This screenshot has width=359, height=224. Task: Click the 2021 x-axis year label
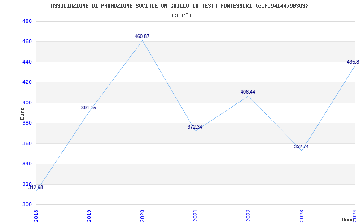point(195,216)
